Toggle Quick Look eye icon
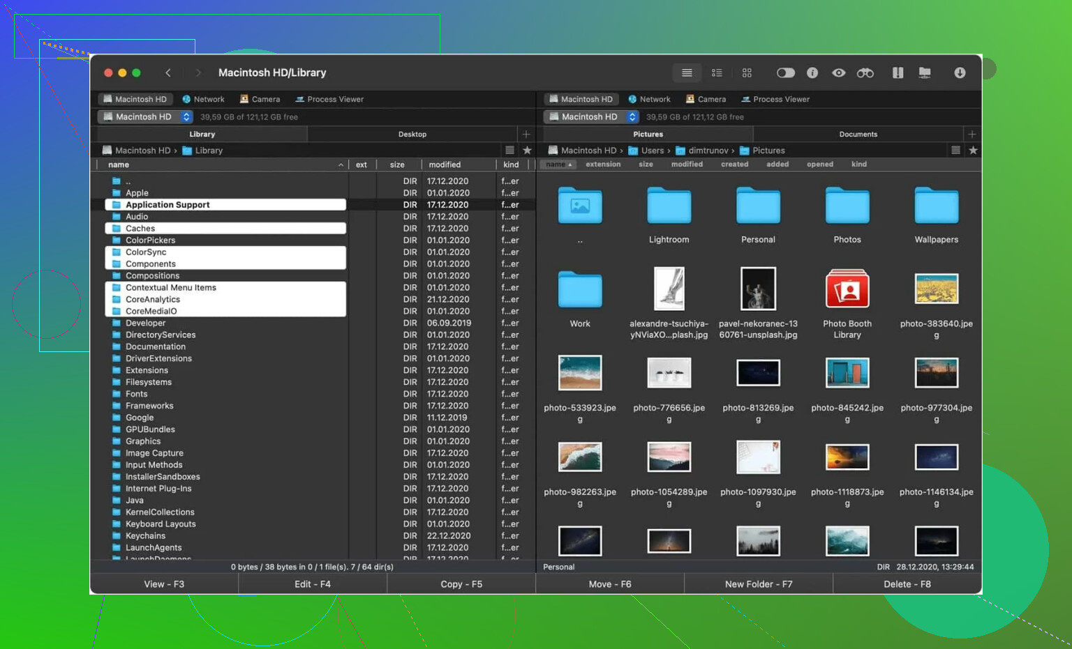The width and height of the screenshot is (1072, 649). pyautogui.click(x=839, y=72)
